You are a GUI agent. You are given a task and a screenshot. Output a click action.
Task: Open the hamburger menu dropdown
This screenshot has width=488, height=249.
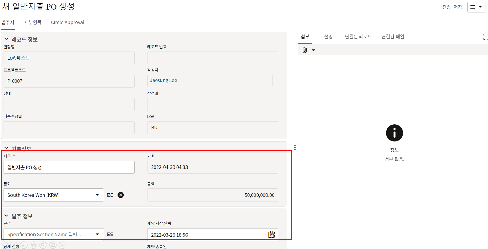coord(476,7)
